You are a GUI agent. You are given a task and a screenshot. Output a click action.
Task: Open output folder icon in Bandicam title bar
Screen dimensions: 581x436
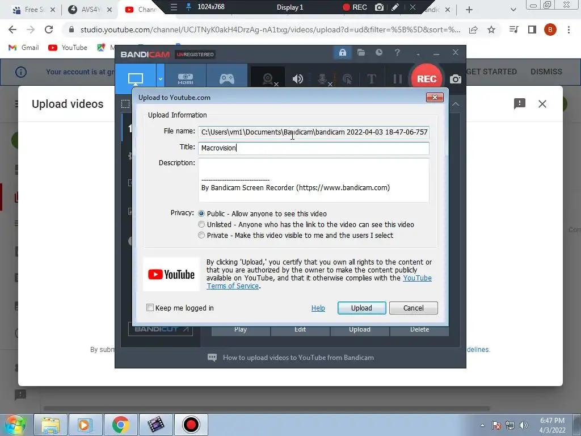pyautogui.click(x=361, y=53)
